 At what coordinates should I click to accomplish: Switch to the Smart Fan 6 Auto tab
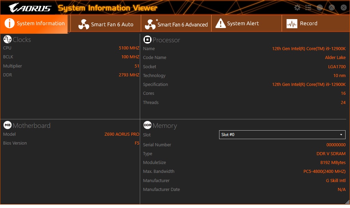pos(106,24)
